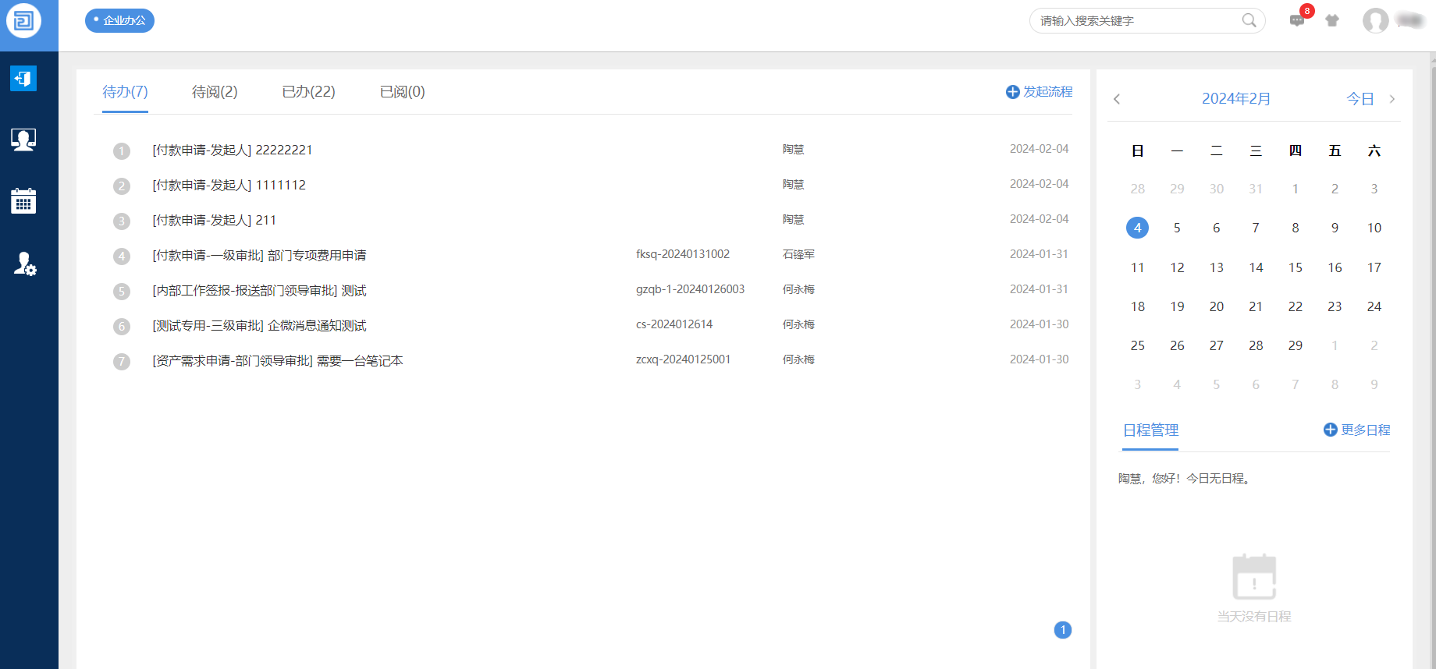This screenshot has width=1436, height=669.
Task: Click the 企业办公 pill button
Action: [119, 20]
